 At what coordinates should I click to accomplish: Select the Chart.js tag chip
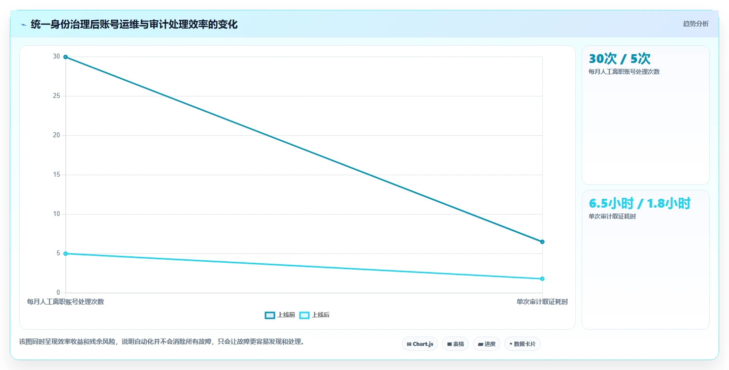(x=420, y=344)
